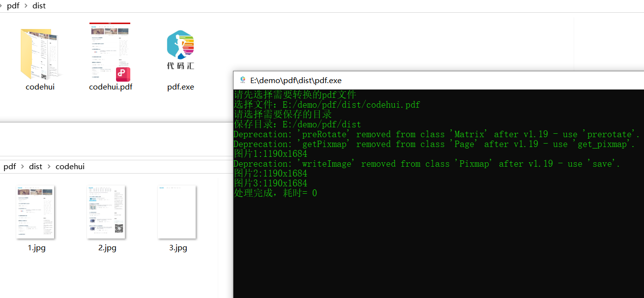Click the codehui breadcrumb in the lower window

tap(70, 166)
